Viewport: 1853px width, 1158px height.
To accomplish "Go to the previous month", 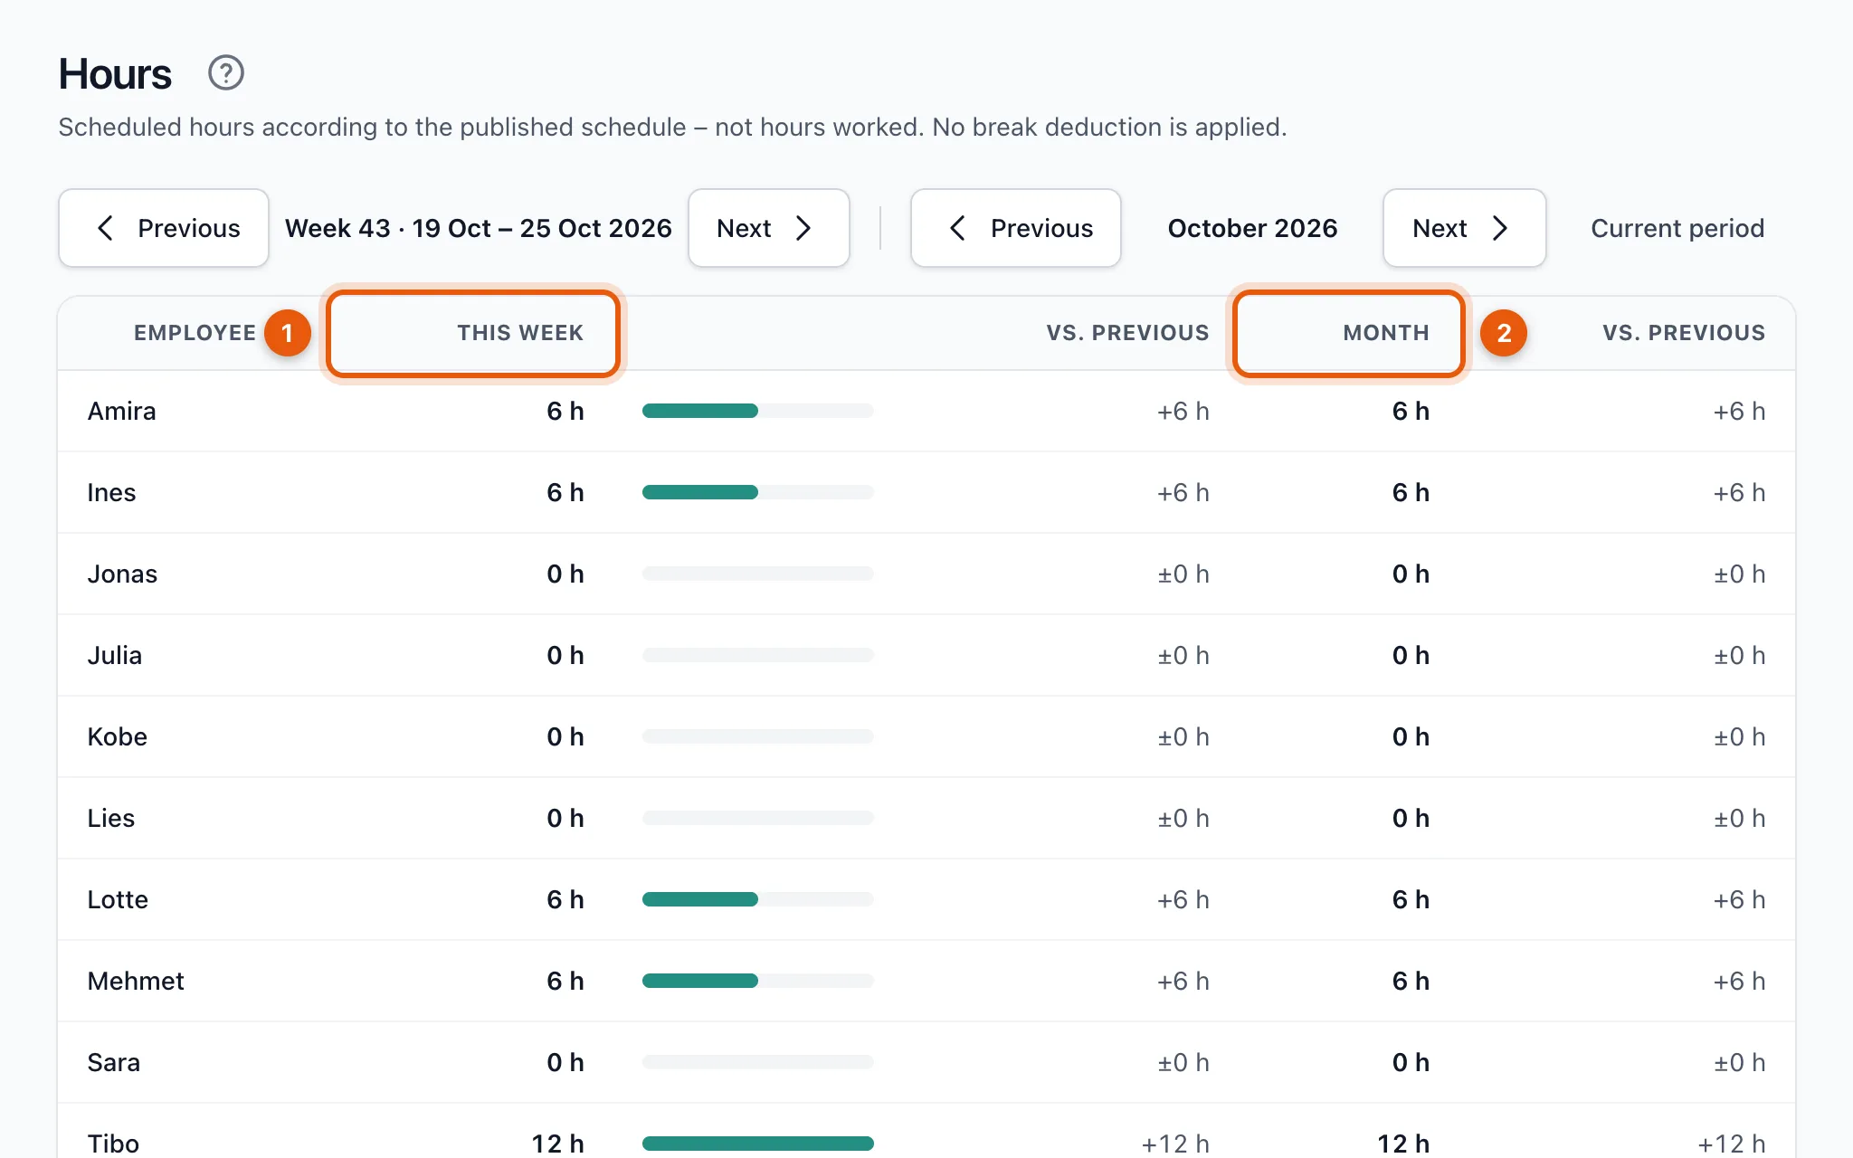I will tap(1016, 228).
